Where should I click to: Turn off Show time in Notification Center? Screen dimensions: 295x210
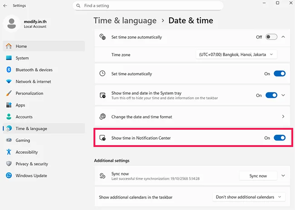coord(279,138)
